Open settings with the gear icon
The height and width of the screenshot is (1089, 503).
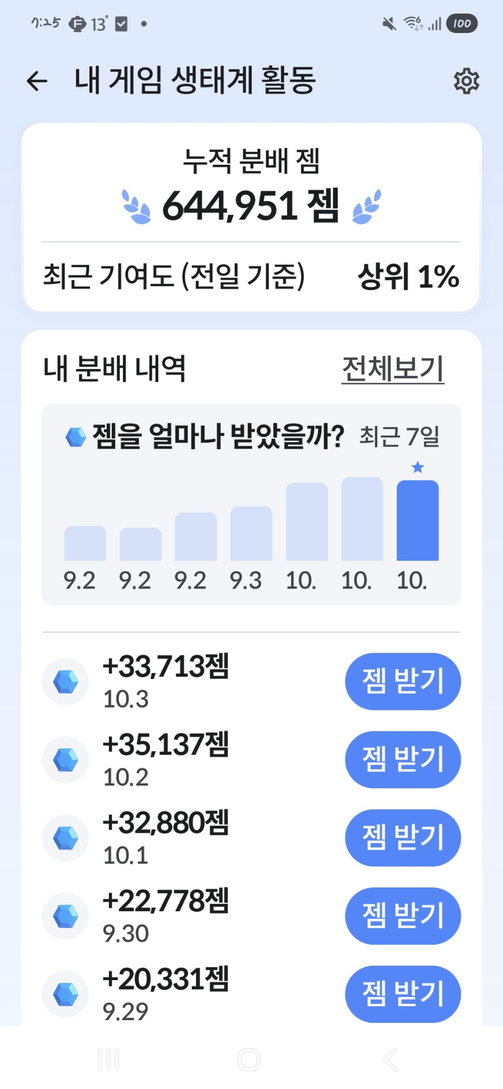(x=466, y=81)
